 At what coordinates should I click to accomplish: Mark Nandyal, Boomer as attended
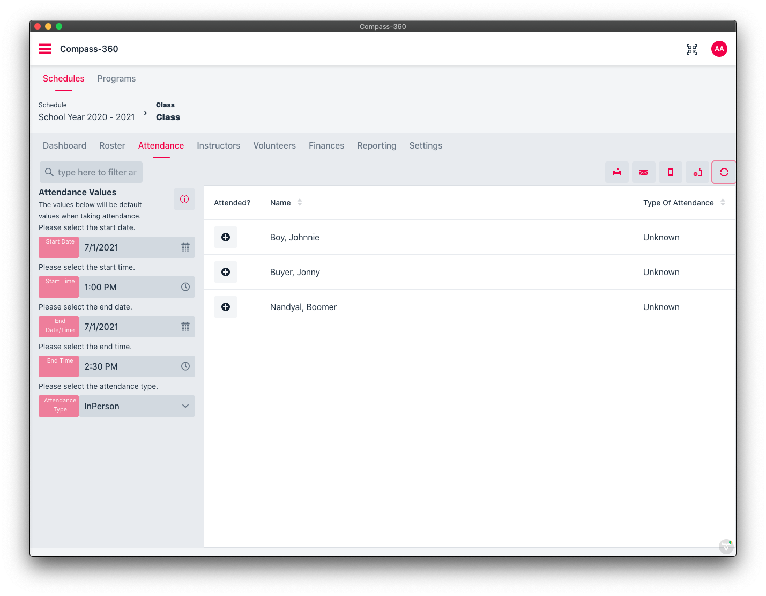(x=226, y=307)
